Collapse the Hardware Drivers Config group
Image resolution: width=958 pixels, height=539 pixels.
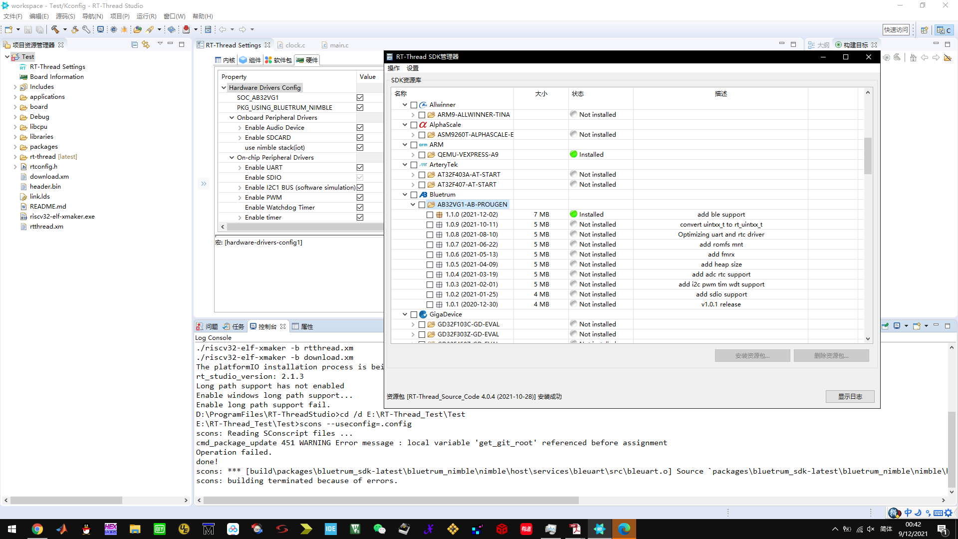(x=224, y=88)
